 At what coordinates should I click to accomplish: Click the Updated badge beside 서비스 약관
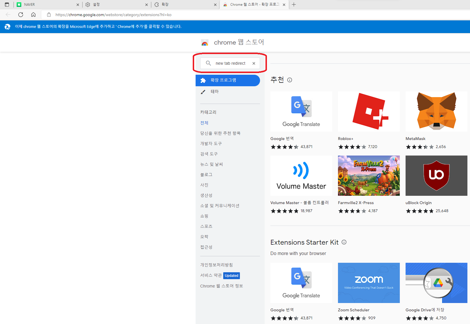[x=232, y=275]
